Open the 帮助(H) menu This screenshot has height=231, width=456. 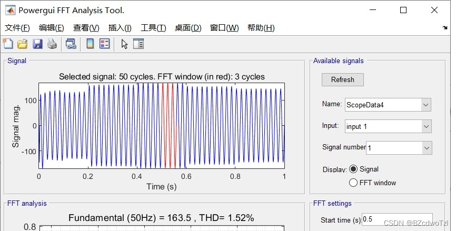pos(261,28)
